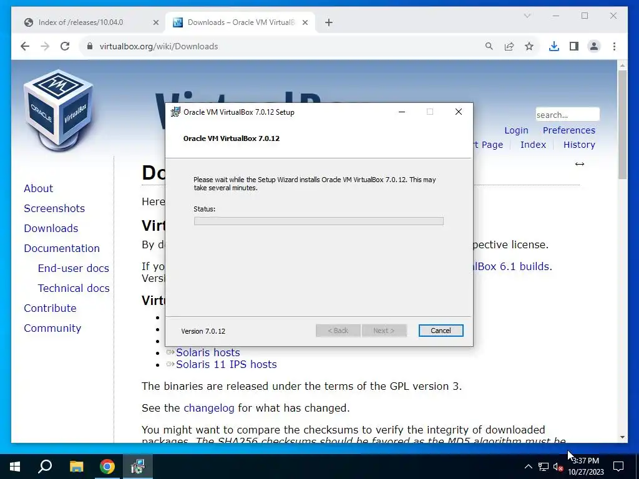The width and height of the screenshot is (639, 479).
Task: Close the VirtualBox Setup dialog
Action: coord(459,112)
